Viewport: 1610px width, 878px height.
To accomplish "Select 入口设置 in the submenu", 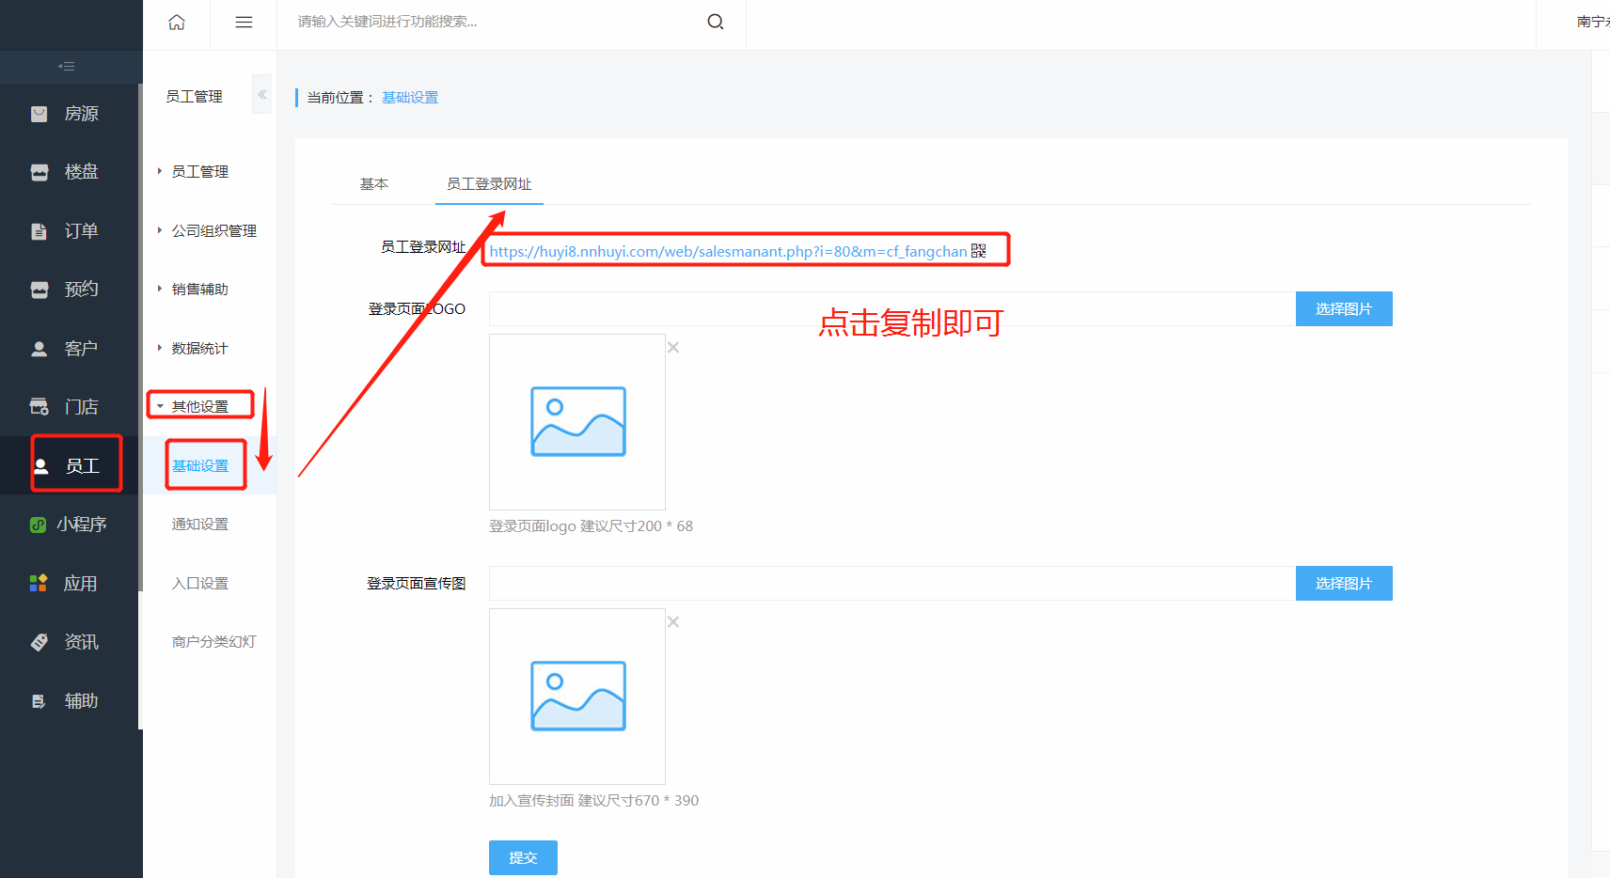I will tap(200, 584).
